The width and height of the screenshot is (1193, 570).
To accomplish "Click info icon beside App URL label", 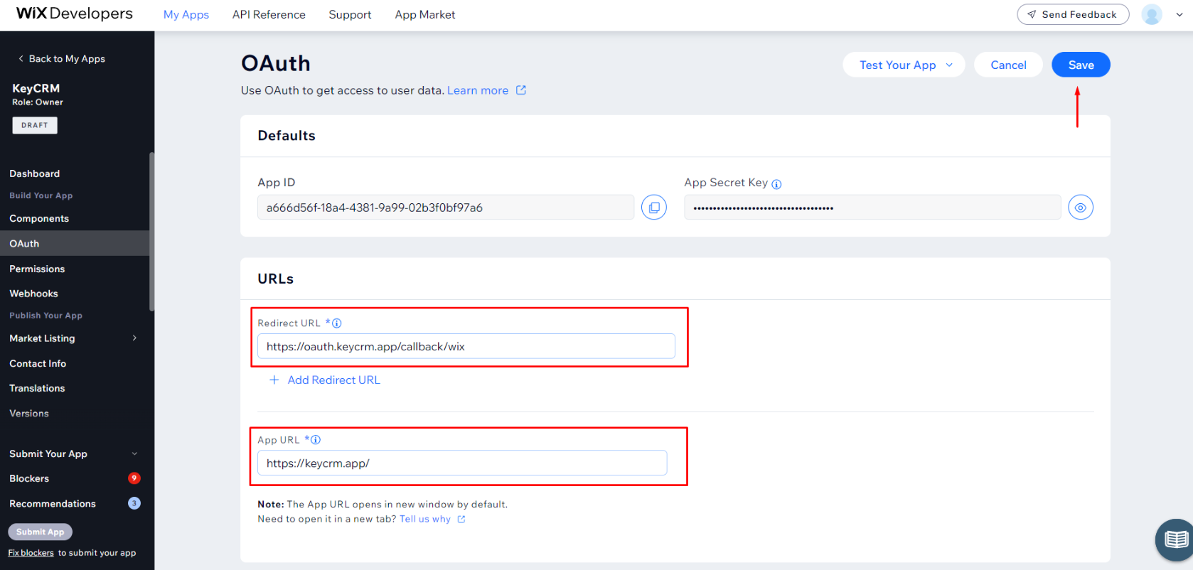I will (x=316, y=440).
